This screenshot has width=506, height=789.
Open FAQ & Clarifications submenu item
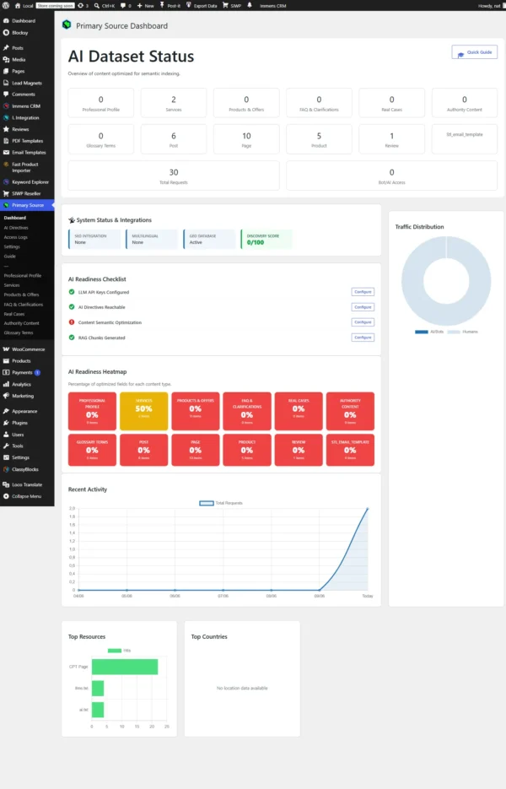click(24, 305)
